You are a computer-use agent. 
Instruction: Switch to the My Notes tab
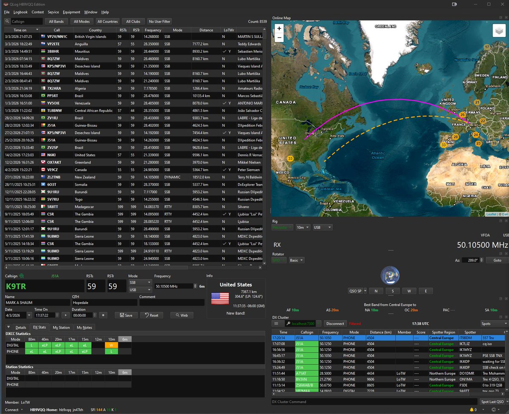click(x=84, y=327)
